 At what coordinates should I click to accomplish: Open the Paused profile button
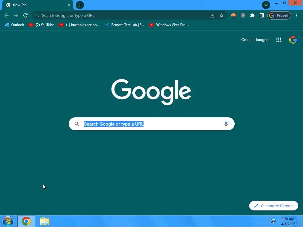point(279,15)
